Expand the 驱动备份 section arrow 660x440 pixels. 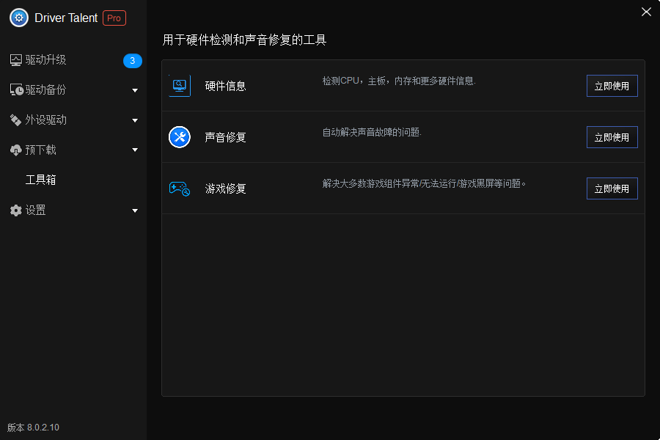point(135,89)
